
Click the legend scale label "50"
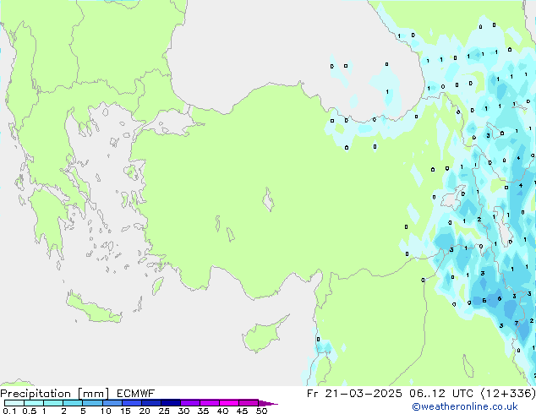(x=261, y=411)
